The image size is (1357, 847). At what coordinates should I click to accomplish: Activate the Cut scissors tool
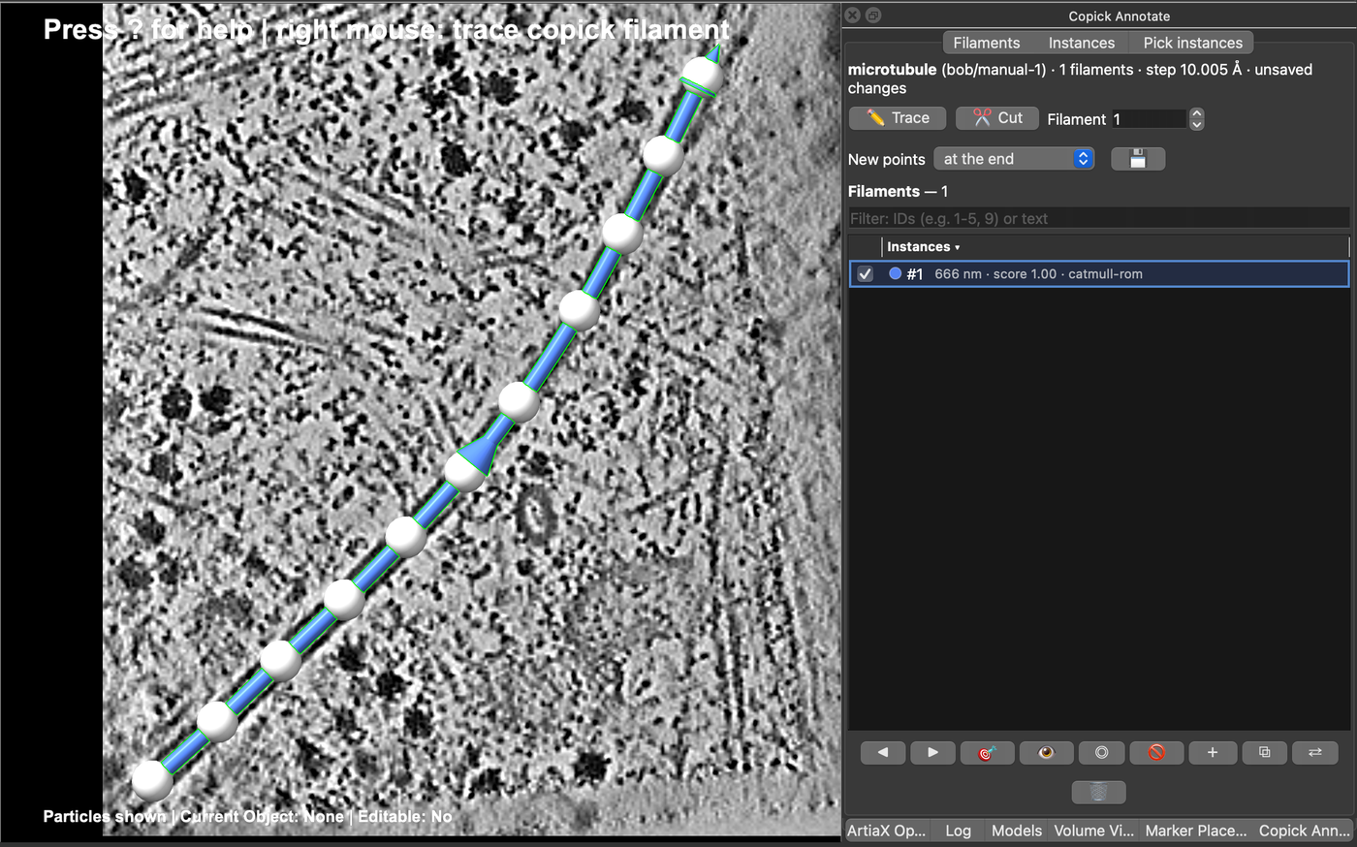997,118
